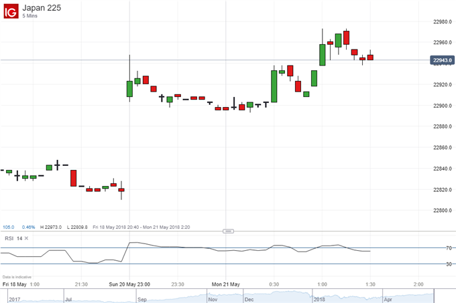Click the Fri 18 May to Mon 21 May date range text

click(x=141, y=227)
